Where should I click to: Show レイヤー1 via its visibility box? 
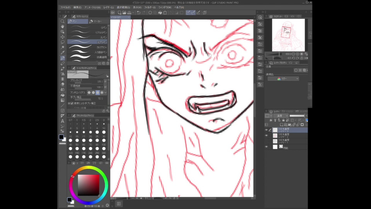pos(266,141)
